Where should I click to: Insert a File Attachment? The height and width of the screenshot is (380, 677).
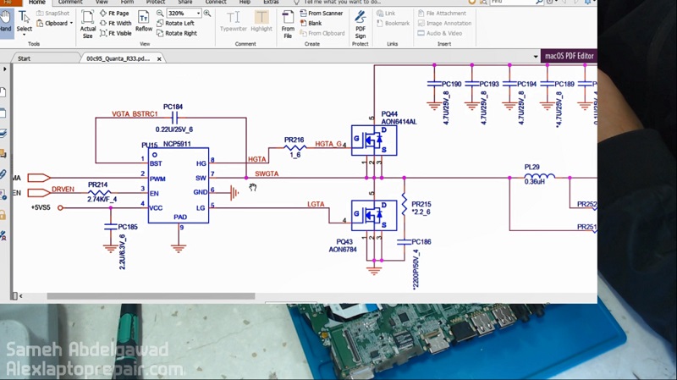click(442, 14)
